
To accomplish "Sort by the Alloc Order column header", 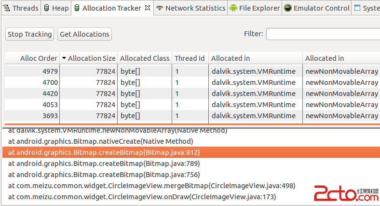I will pyautogui.click(x=32, y=58).
